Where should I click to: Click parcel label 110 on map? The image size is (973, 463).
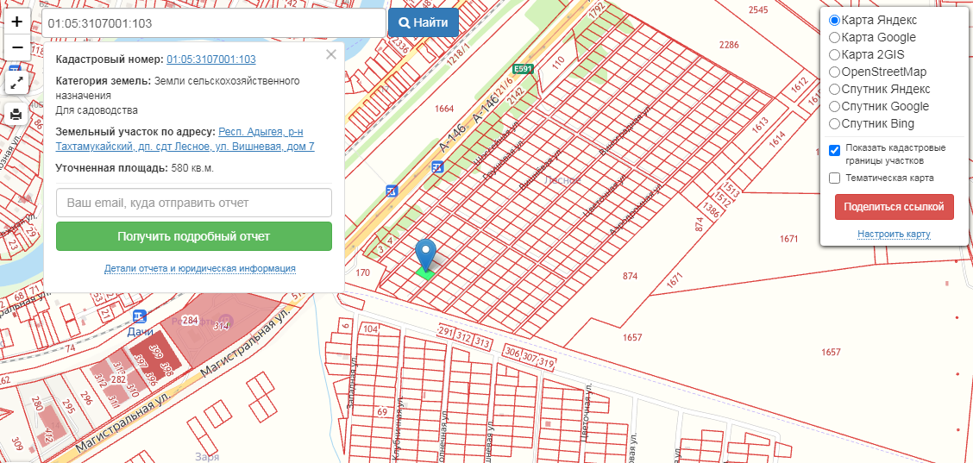click(x=558, y=62)
